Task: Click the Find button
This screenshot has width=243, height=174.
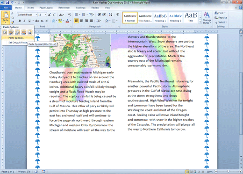Action: tap(220, 13)
